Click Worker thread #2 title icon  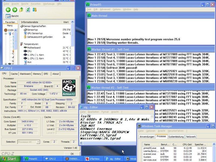coord(89,87)
